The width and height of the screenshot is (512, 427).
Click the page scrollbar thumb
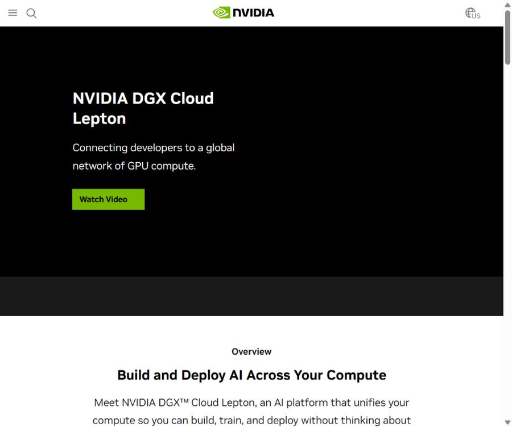(x=507, y=37)
